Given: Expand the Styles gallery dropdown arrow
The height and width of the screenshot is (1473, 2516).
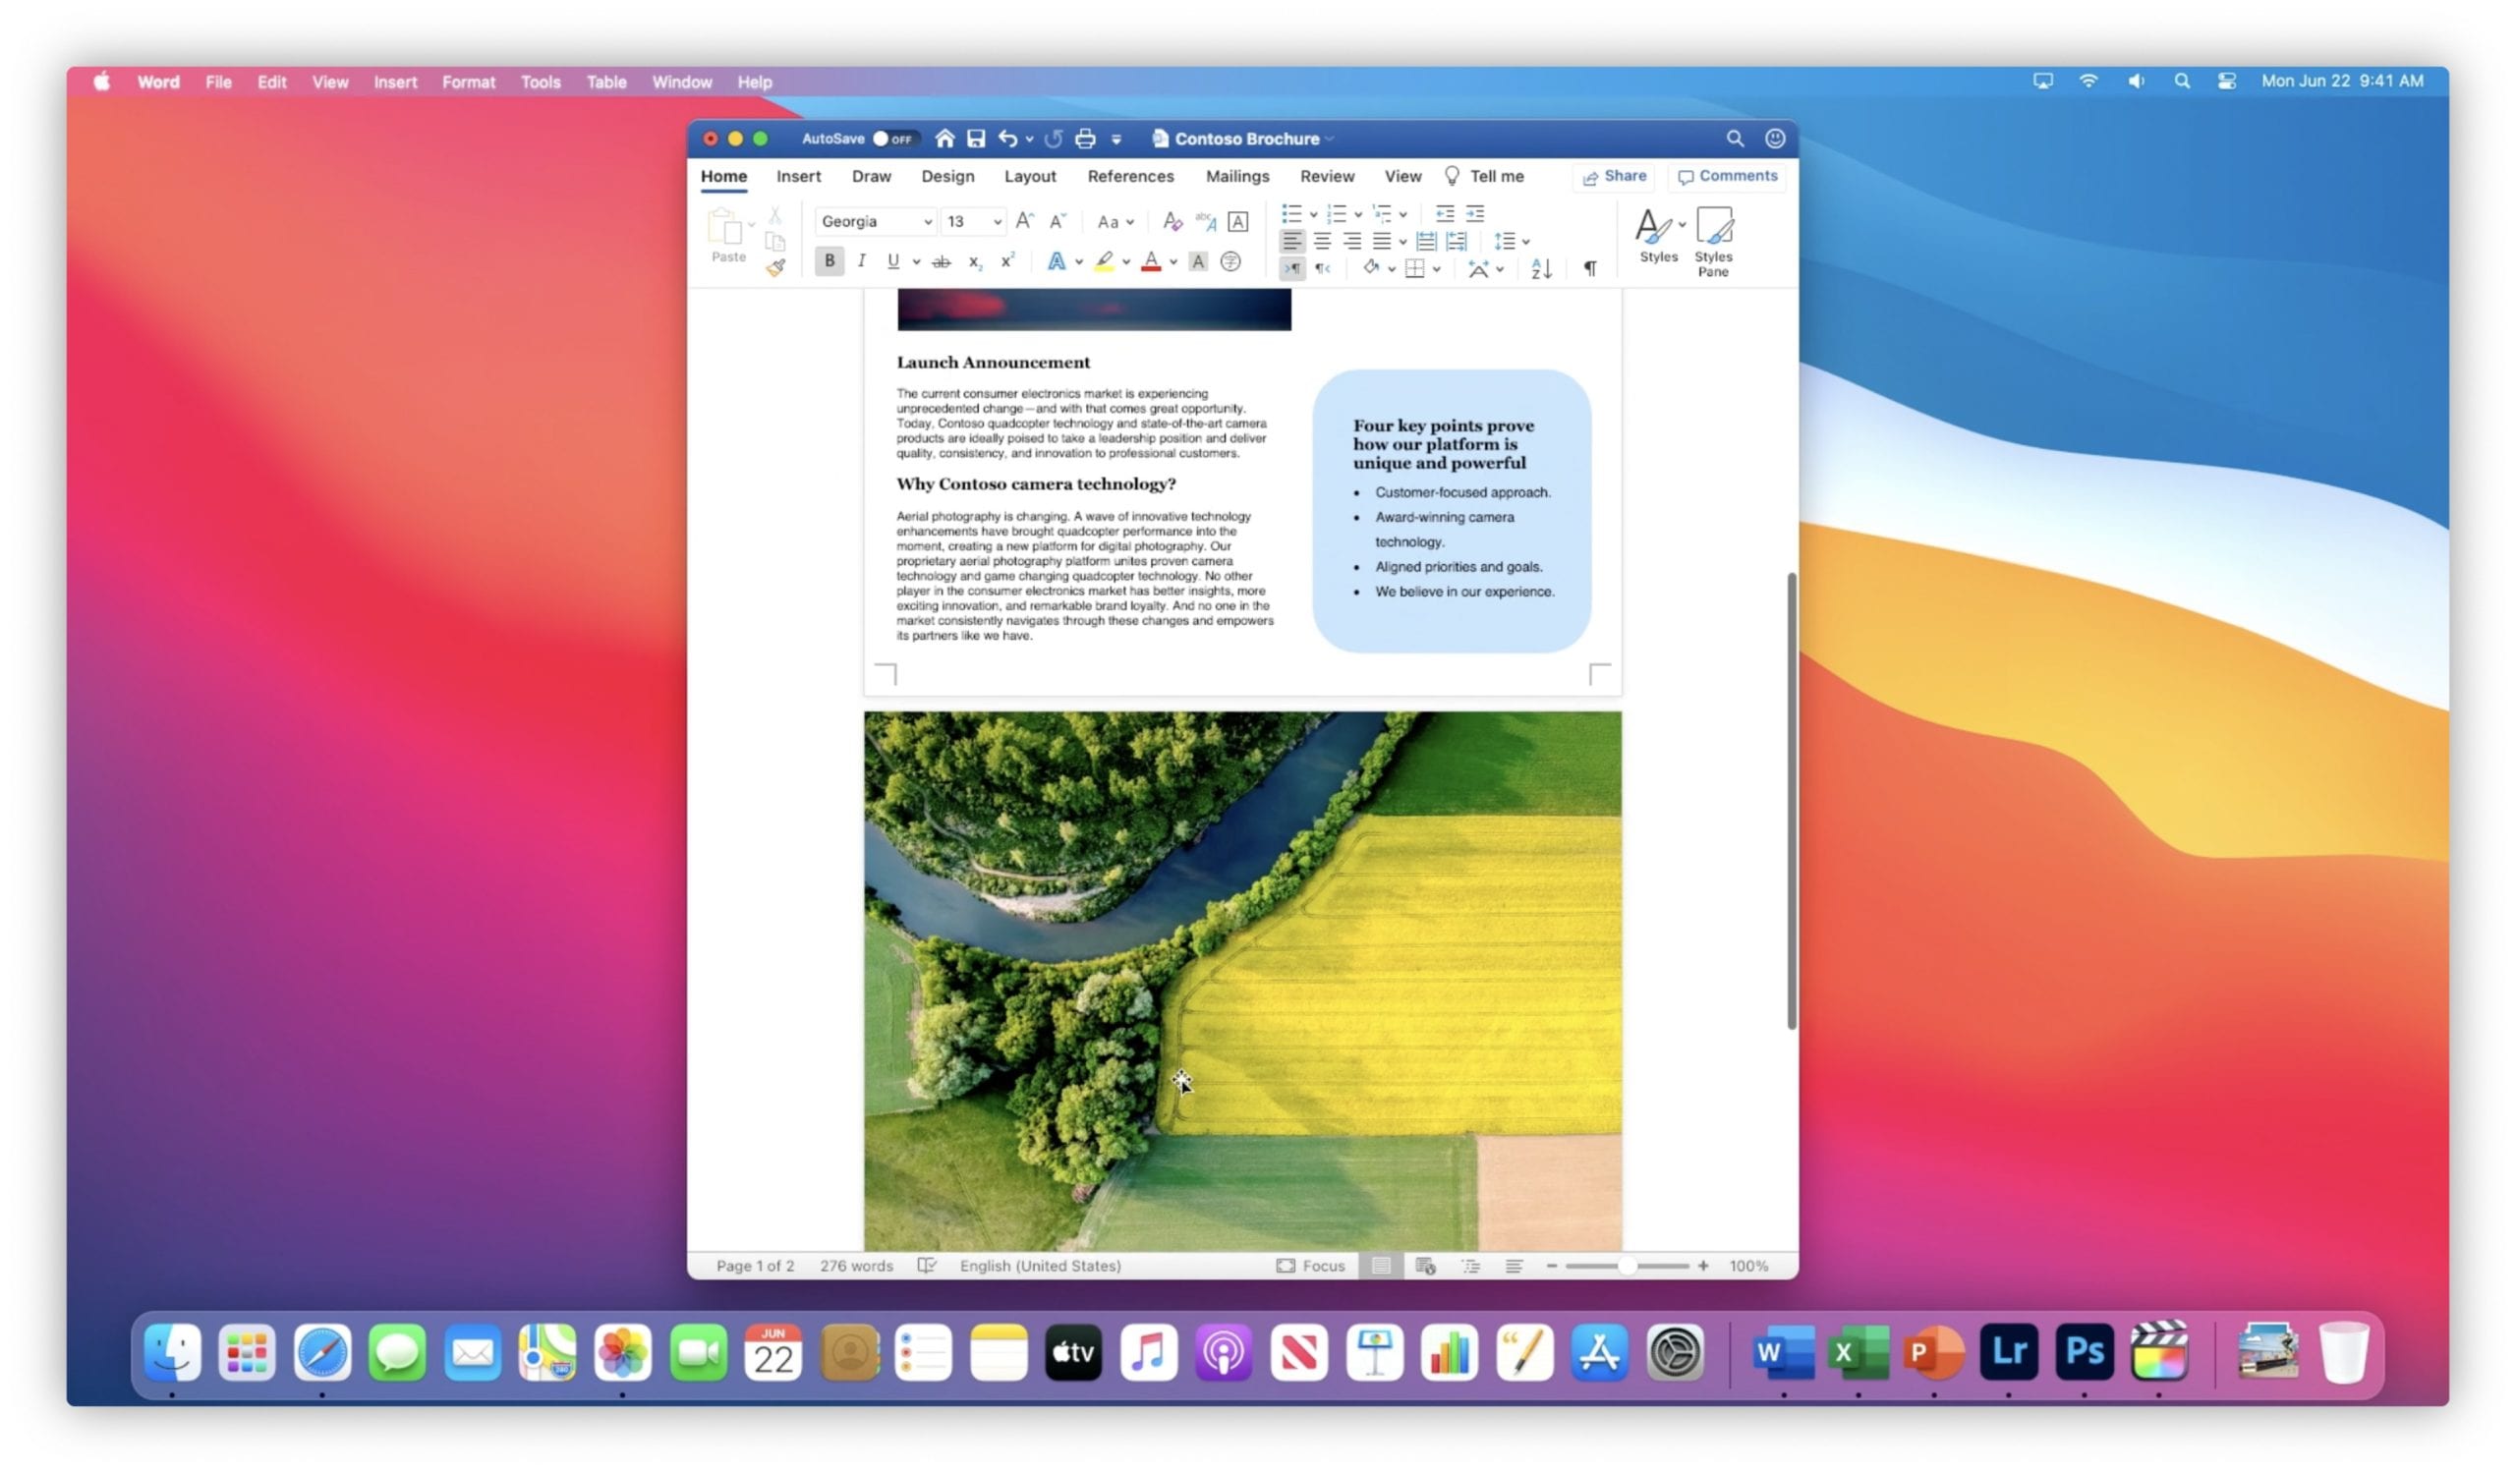Looking at the screenshot, I should click(1682, 225).
